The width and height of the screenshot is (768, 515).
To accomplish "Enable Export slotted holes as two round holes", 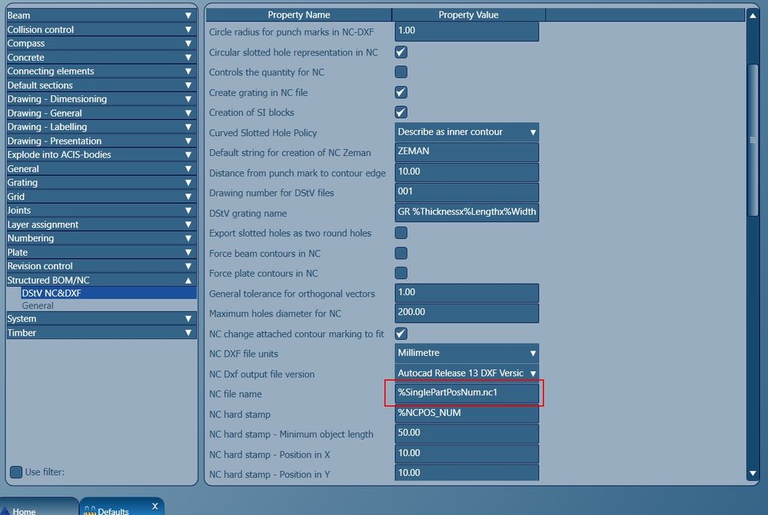I will tap(401, 232).
